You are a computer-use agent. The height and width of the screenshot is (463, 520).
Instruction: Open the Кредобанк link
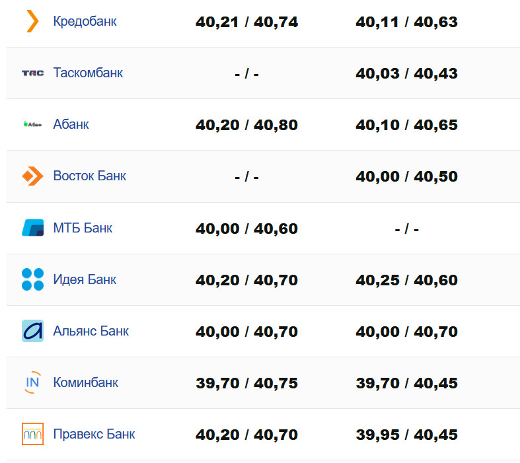[85, 21]
